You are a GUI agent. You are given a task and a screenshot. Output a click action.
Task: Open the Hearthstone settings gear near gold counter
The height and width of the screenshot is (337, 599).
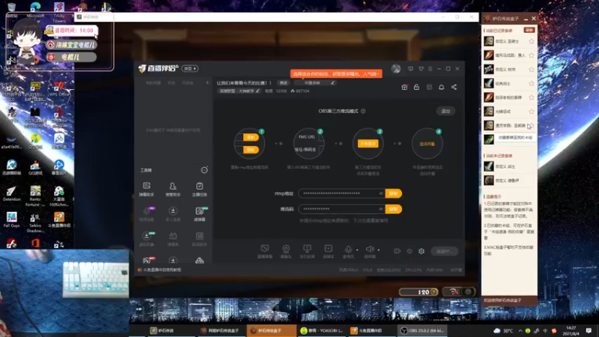[469, 291]
